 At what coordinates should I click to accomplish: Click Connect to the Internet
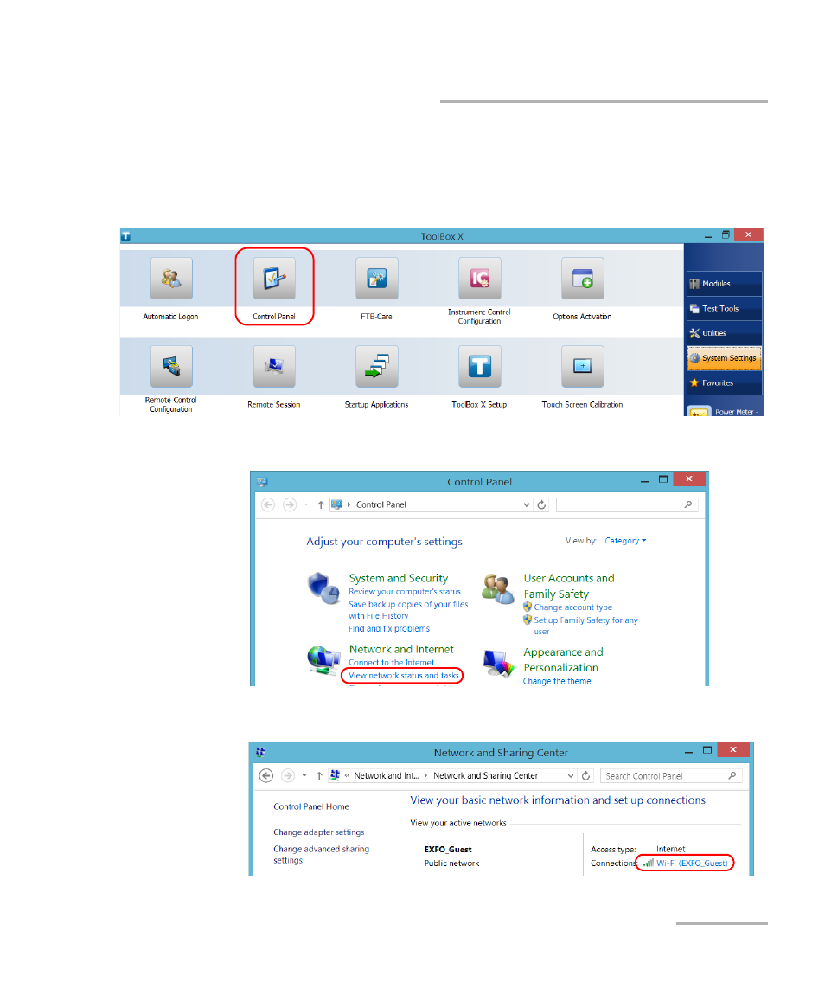(392, 663)
